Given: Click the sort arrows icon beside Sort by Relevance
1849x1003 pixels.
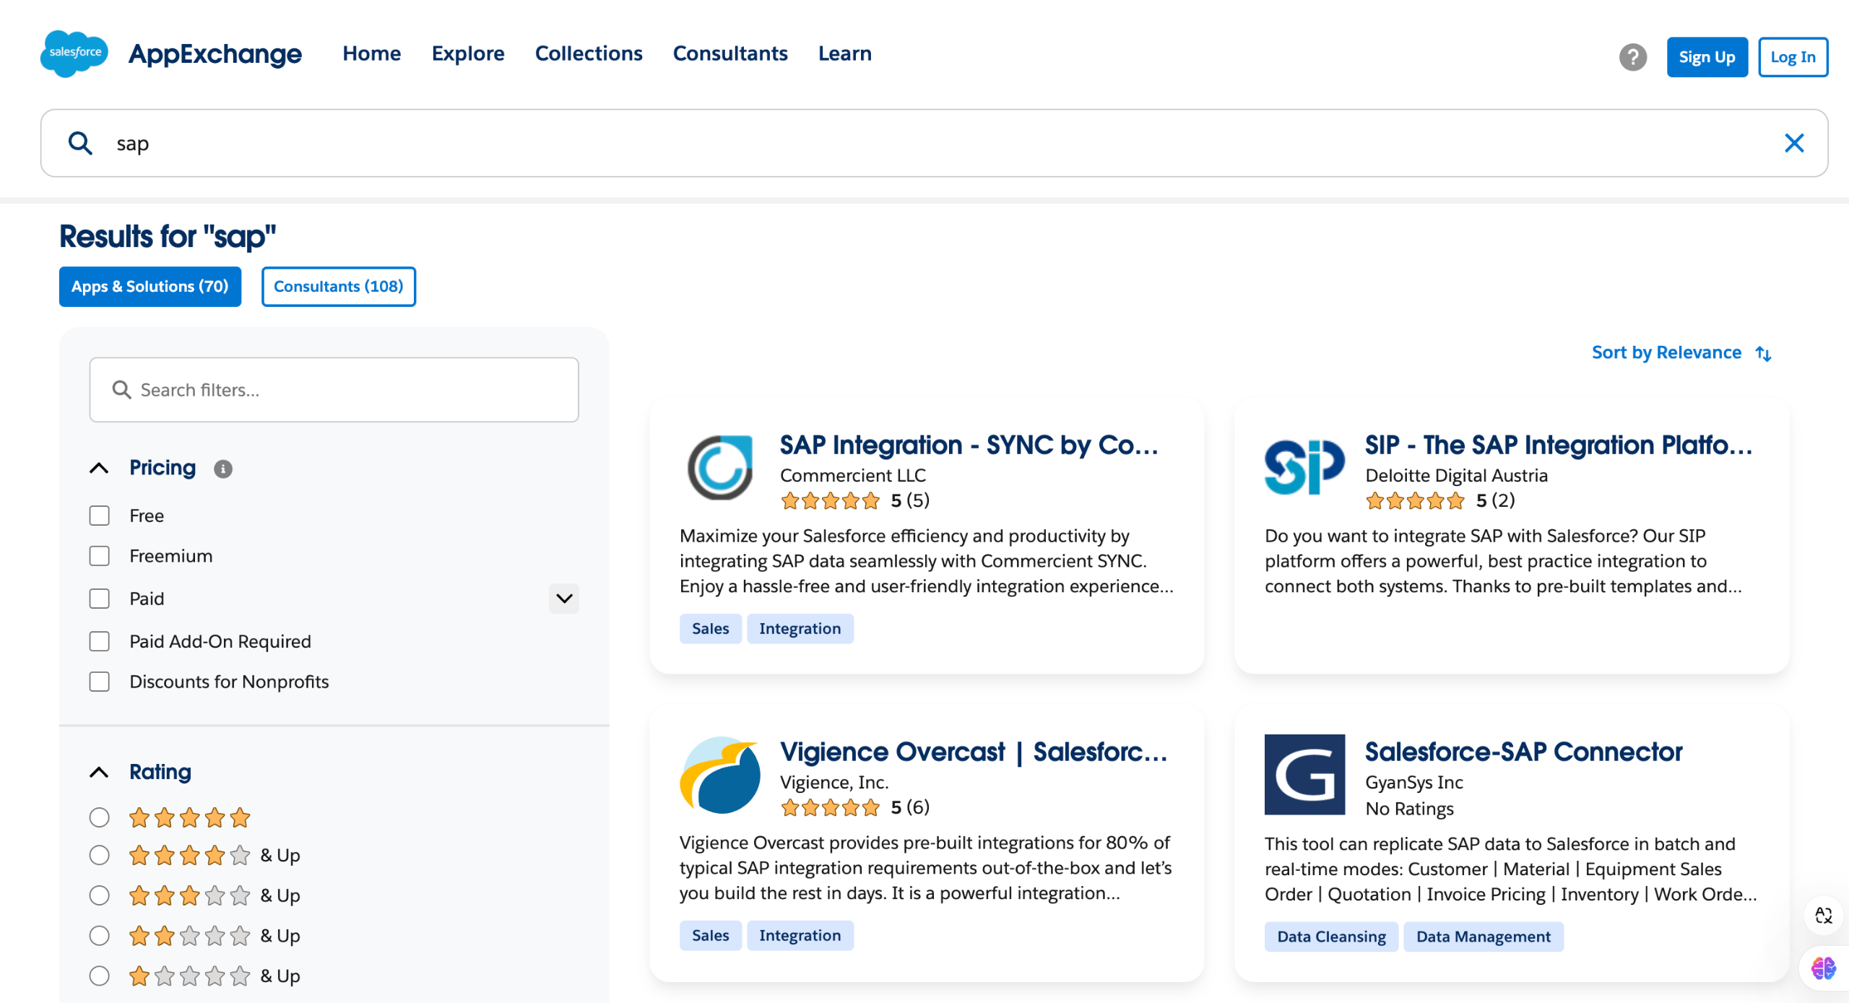Looking at the screenshot, I should [1764, 353].
